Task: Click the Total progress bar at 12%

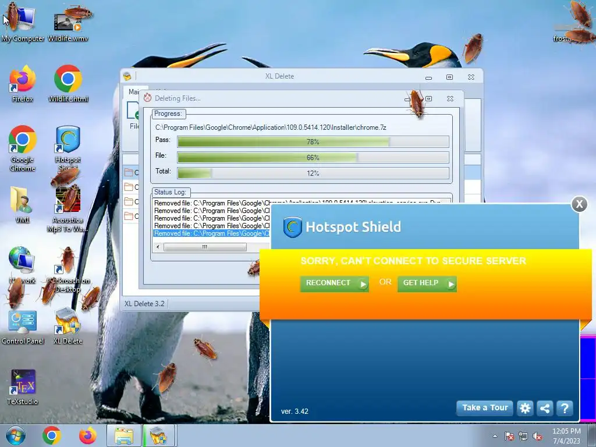Action: click(313, 173)
